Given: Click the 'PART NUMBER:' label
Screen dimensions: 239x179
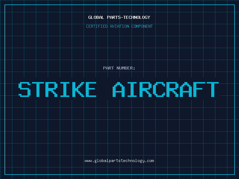Looking at the screenshot, I should [x=119, y=68].
